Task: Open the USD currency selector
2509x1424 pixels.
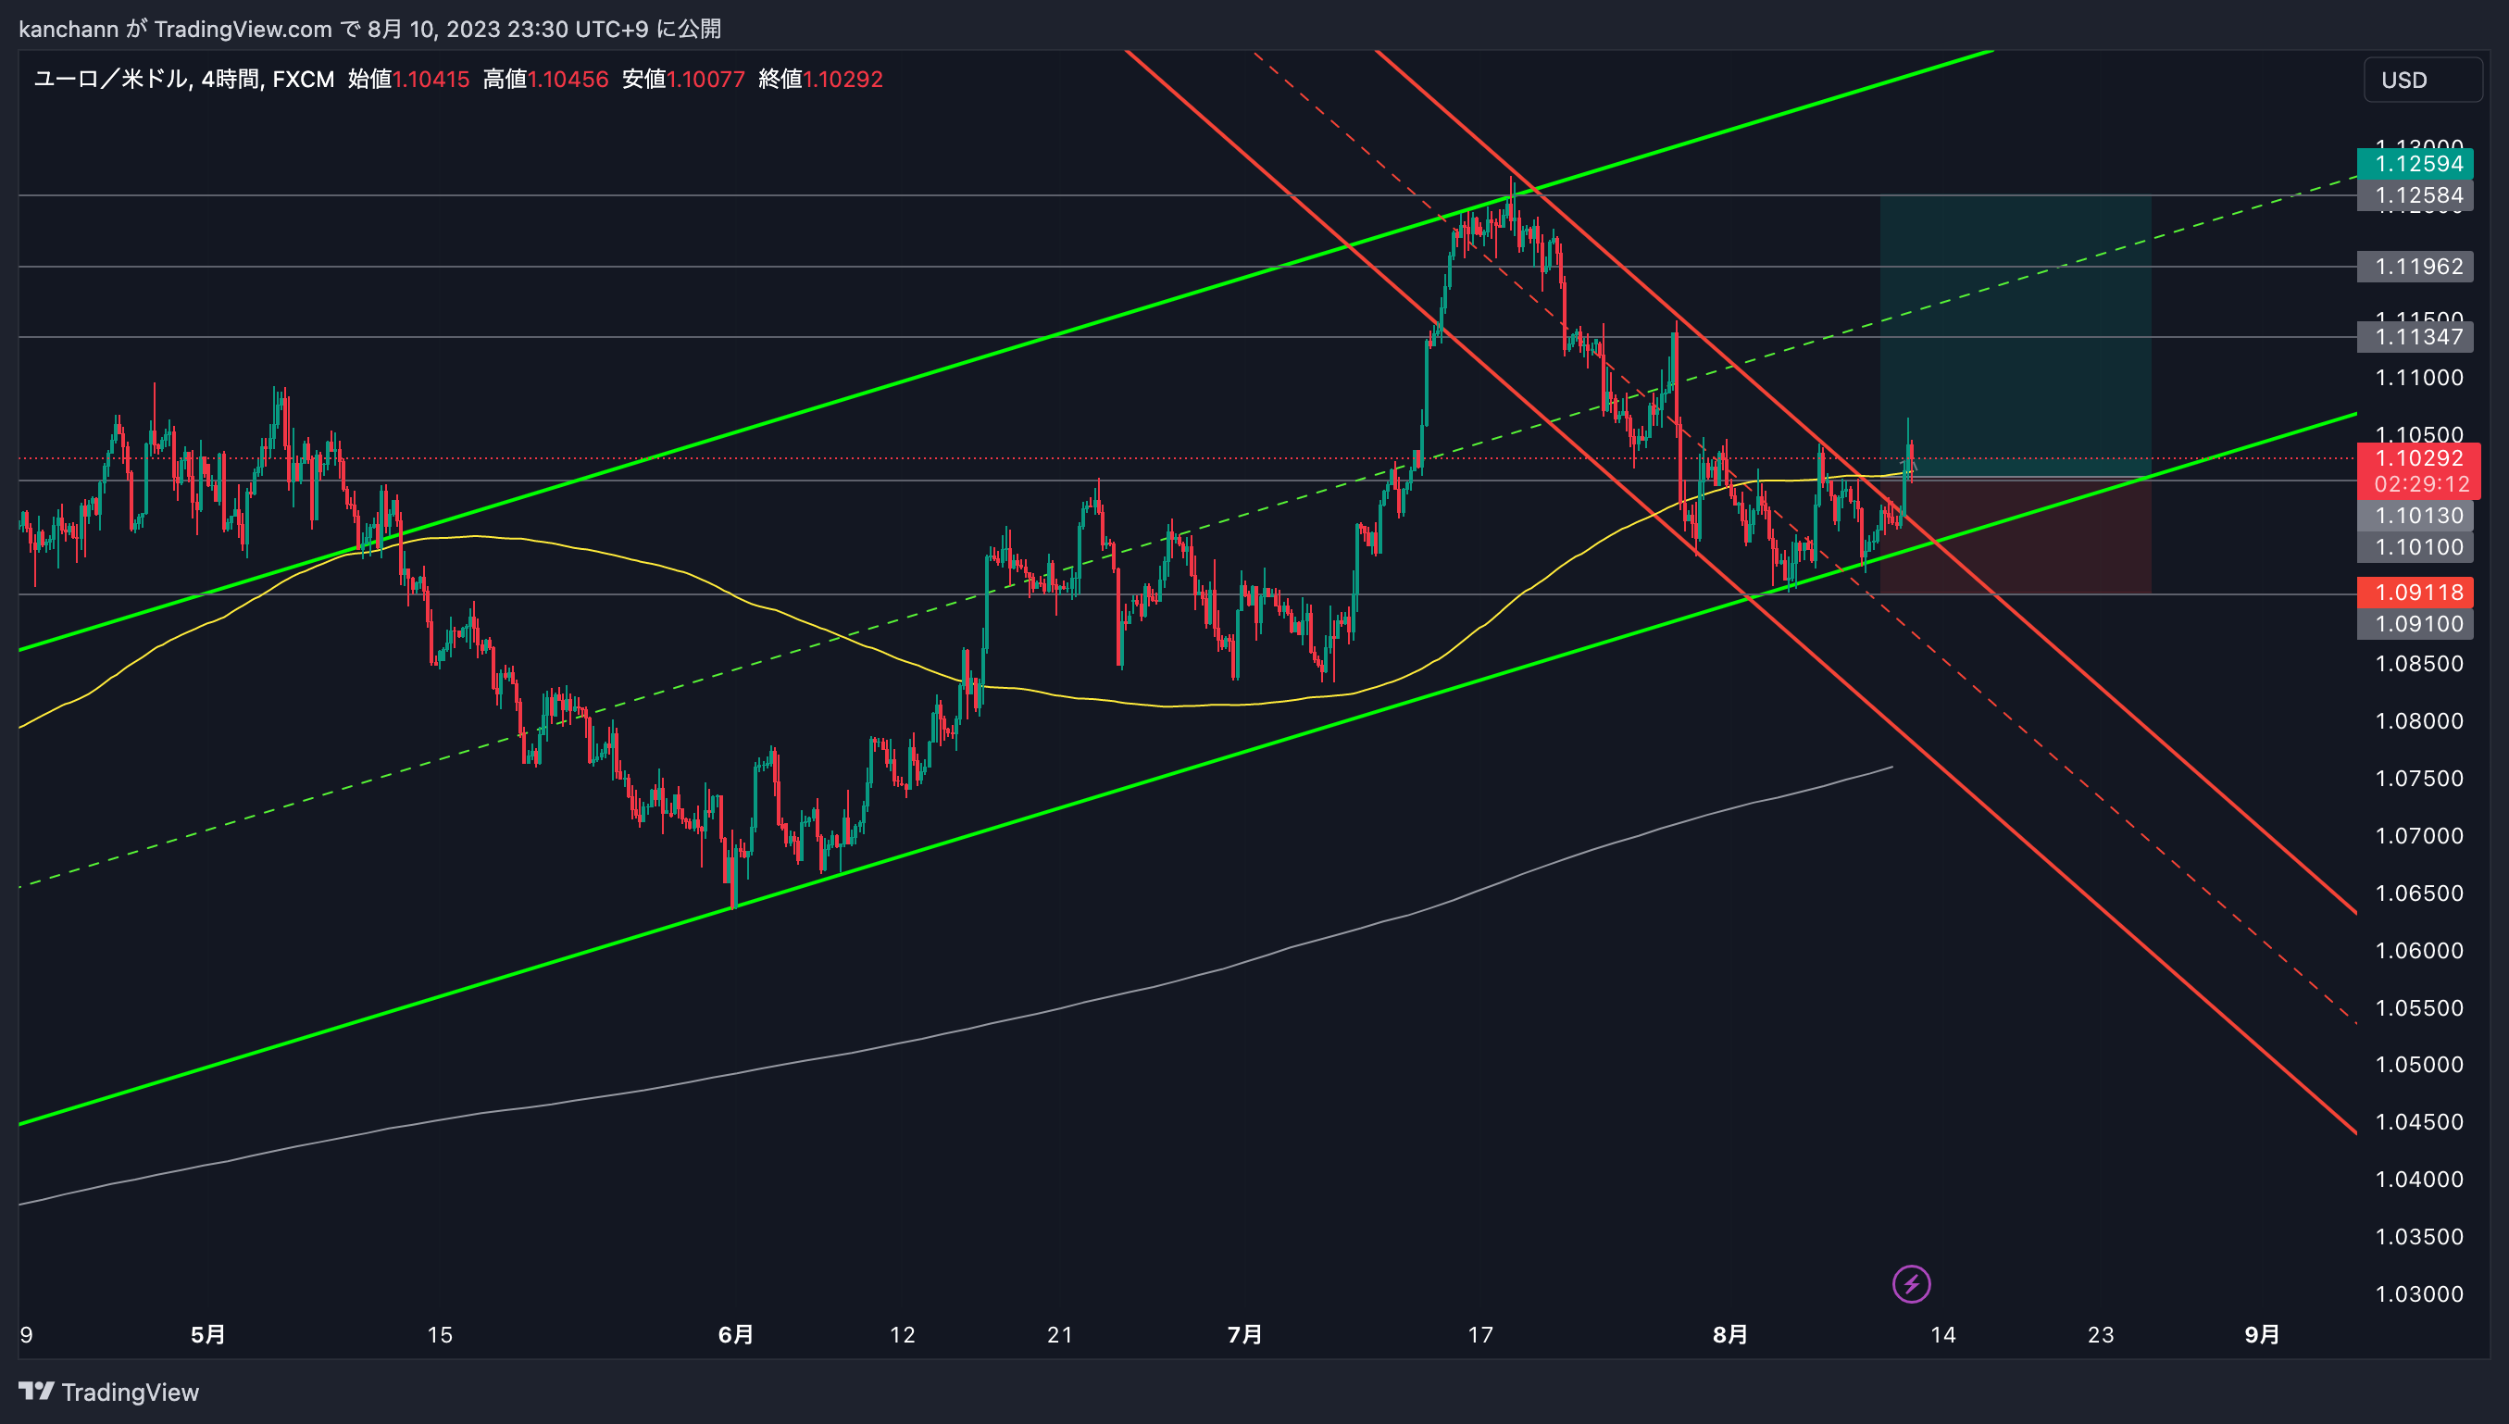Action: click(2422, 81)
